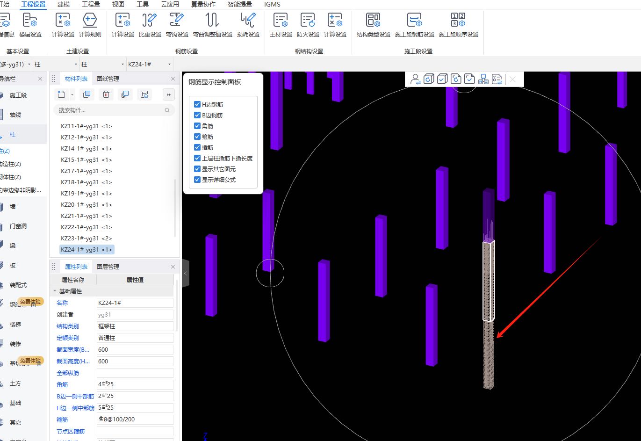Image resolution: width=641 pixels, height=441 pixels.
Task: Click the copy component icon in 构件列表
Action: (x=86, y=94)
